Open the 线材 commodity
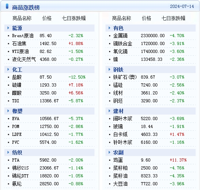Screen dimensions: 200x190 pos(118,93)
